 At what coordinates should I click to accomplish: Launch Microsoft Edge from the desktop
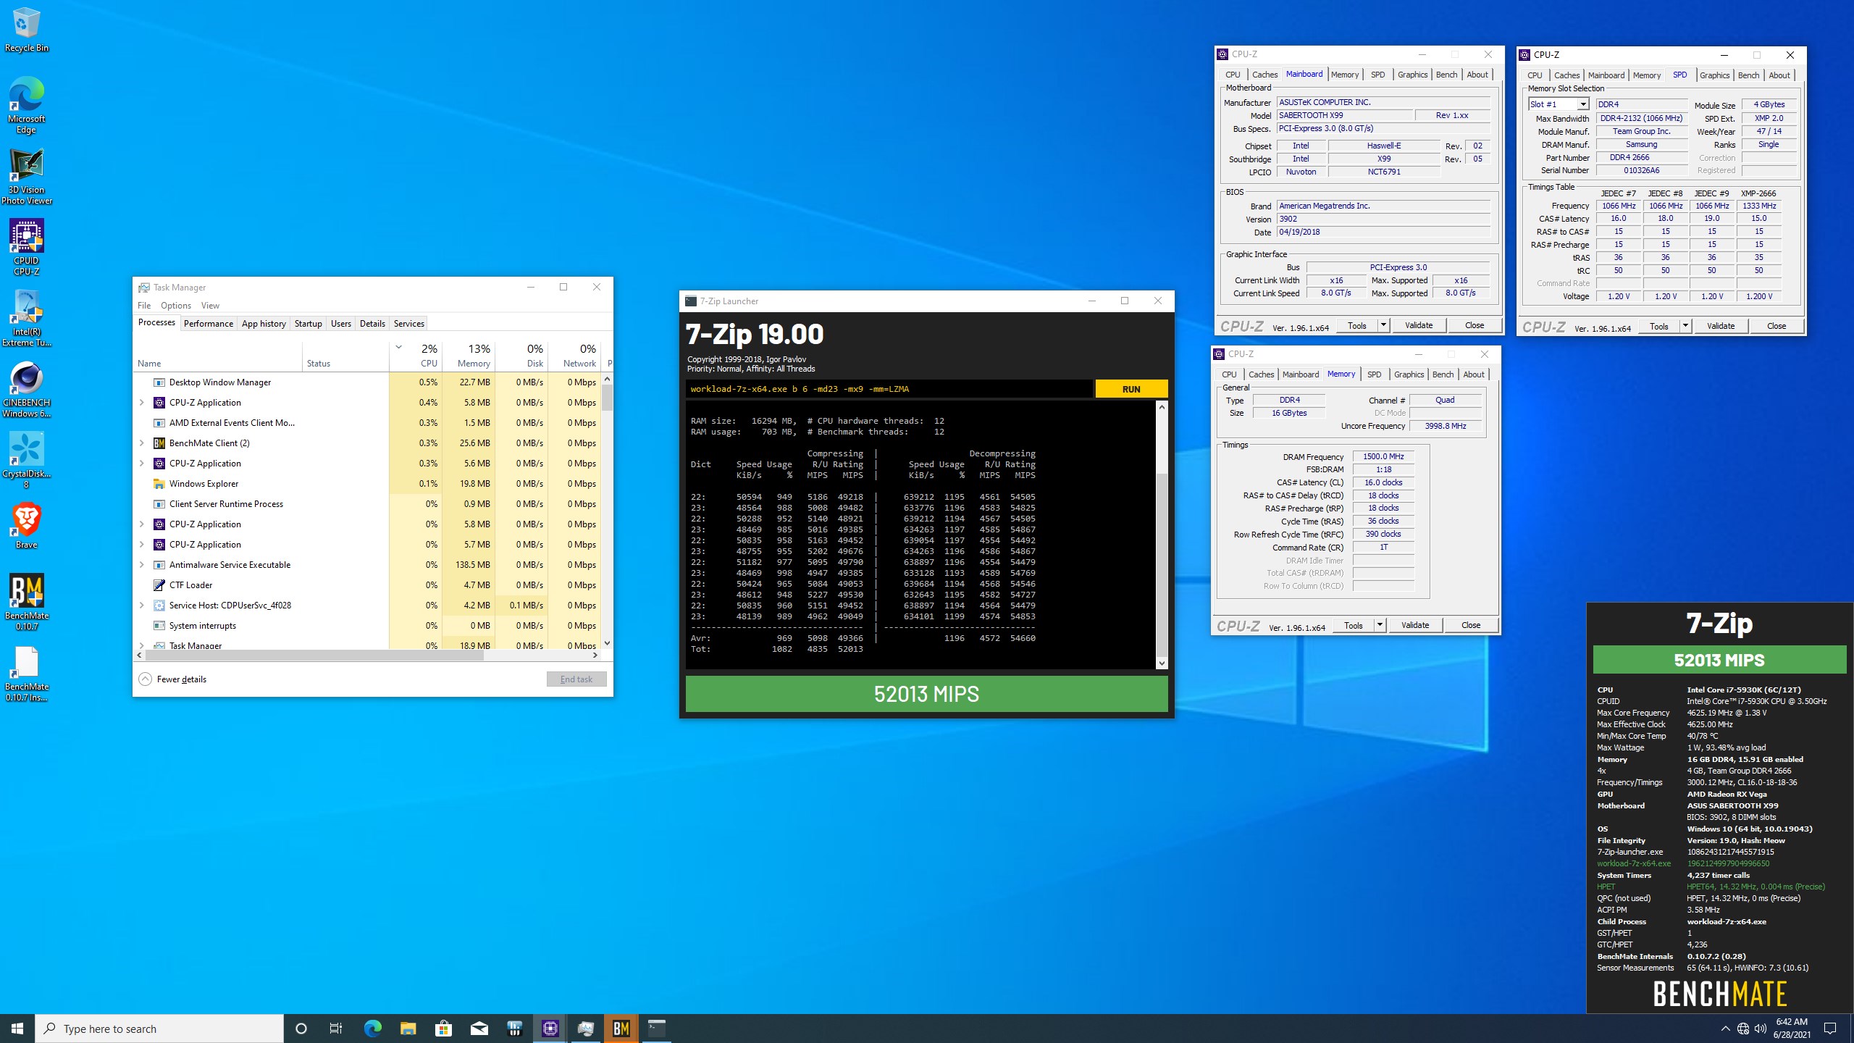27,105
